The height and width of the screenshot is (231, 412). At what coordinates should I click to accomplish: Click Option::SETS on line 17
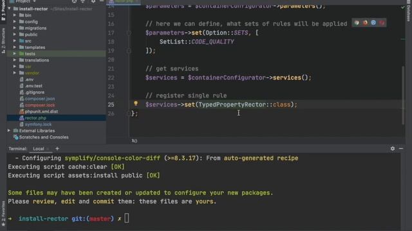pos(227,33)
